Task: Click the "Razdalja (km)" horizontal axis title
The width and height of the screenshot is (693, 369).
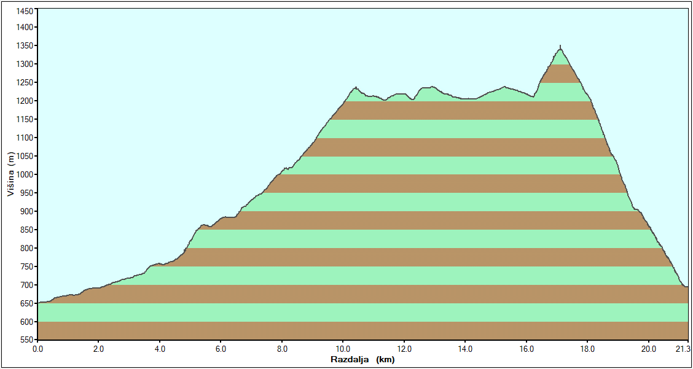Action: pyautogui.click(x=362, y=359)
